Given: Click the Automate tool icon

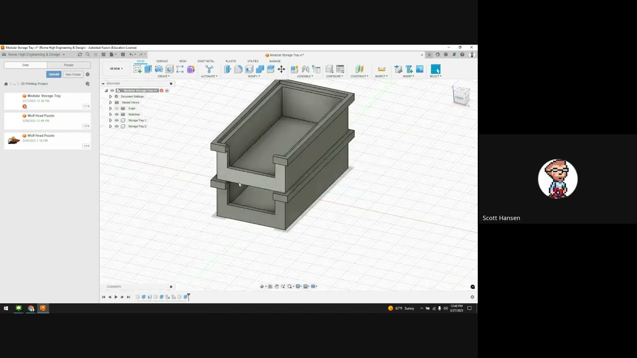Looking at the screenshot, I should click(209, 69).
